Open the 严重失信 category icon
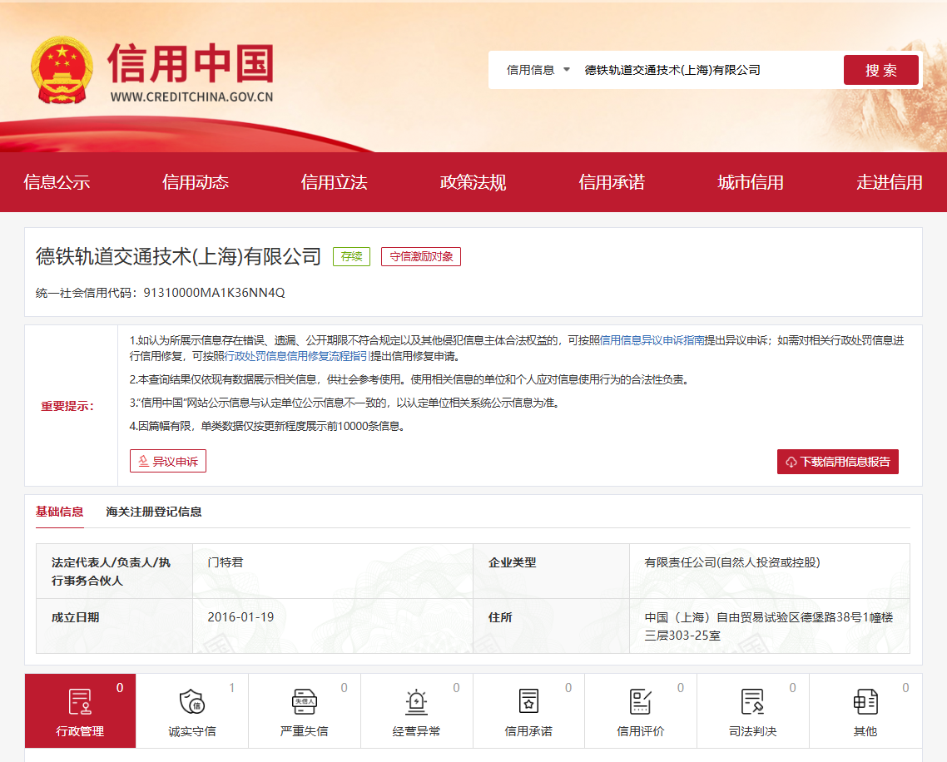The image size is (947, 762). click(304, 702)
